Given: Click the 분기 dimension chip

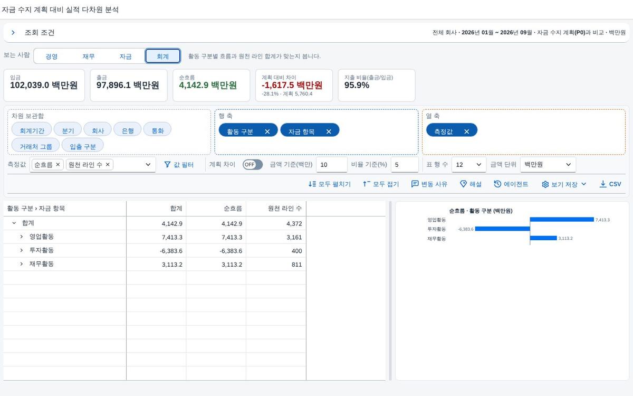Looking at the screenshot, I should coord(68,130).
